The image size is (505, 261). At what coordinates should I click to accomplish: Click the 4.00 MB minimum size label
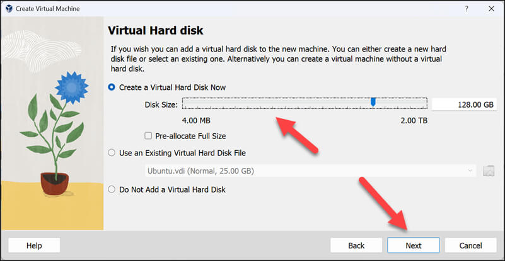click(x=195, y=119)
